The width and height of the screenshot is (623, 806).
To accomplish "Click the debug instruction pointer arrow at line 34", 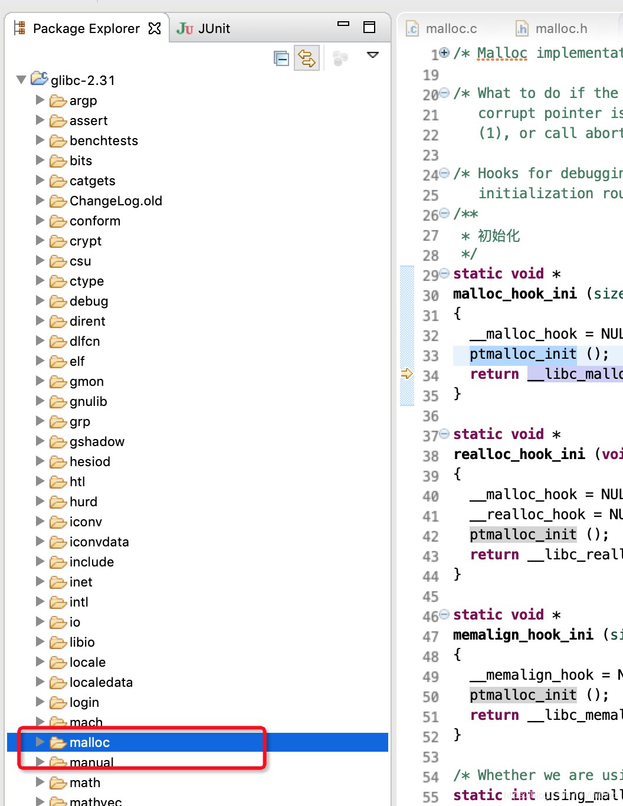I will pos(406,373).
